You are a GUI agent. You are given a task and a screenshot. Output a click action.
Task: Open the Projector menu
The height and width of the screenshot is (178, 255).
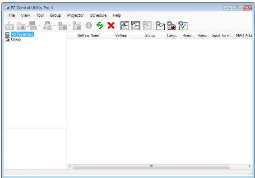tap(75, 15)
